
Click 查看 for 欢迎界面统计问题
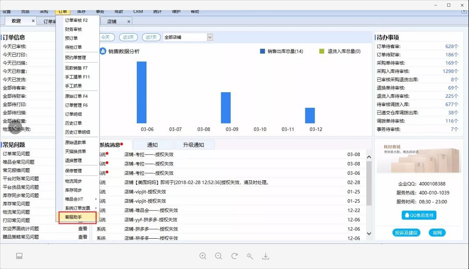click(83, 229)
